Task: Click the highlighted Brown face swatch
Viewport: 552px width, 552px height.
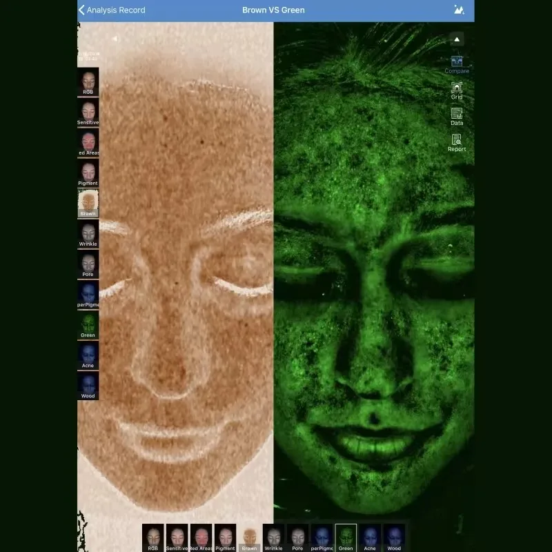Action: (88, 203)
